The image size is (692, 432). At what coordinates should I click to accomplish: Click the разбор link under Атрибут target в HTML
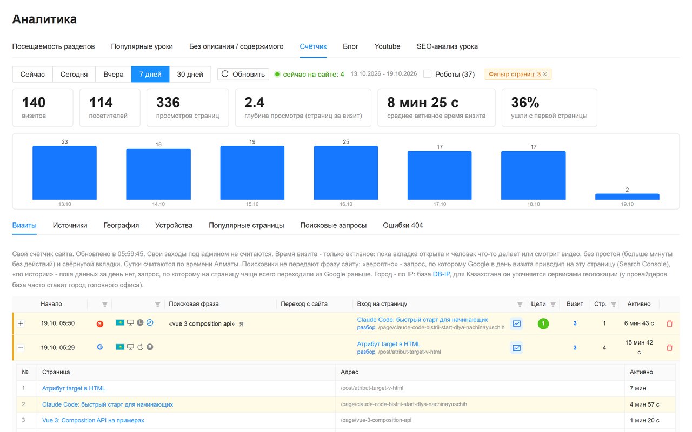(x=366, y=352)
